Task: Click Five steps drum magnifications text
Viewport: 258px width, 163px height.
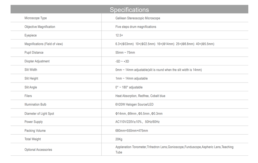Action: point(136,27)
